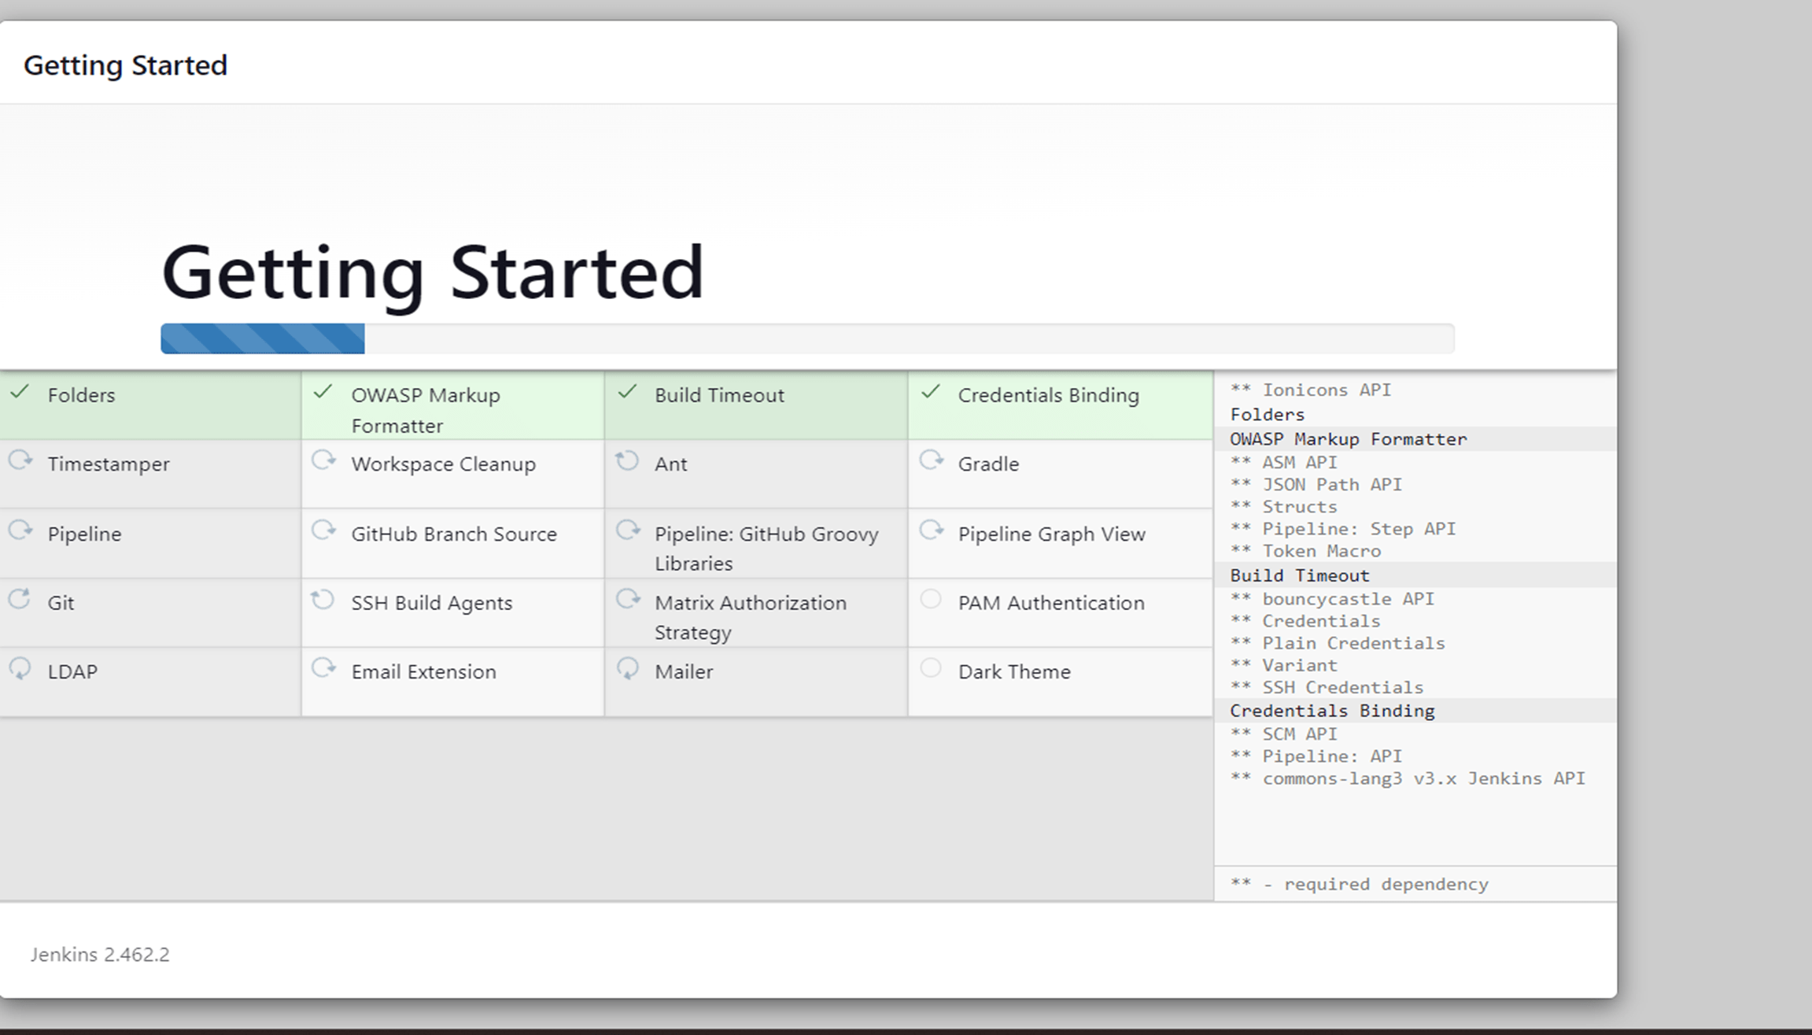Toggle the PAM Authentication checkbox

[x=932, y=603]
